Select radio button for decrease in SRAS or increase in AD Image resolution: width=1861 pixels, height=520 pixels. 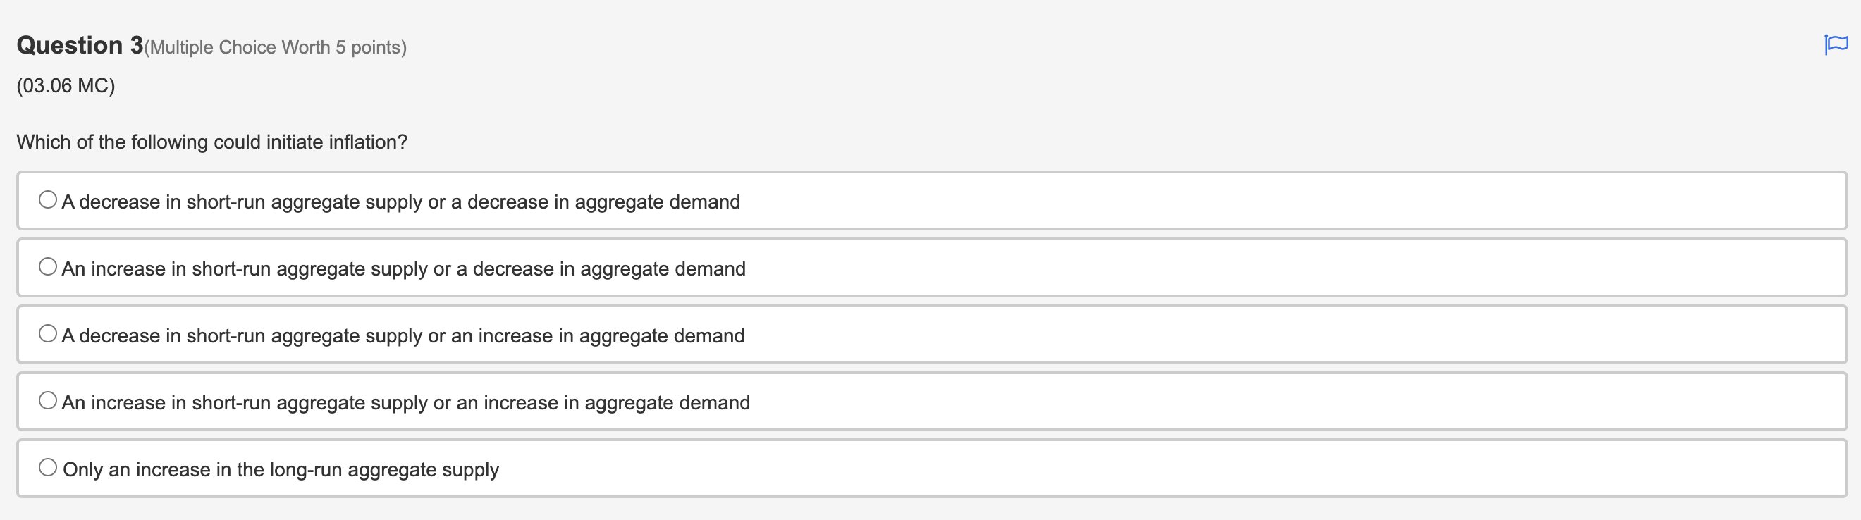(48, 333)
